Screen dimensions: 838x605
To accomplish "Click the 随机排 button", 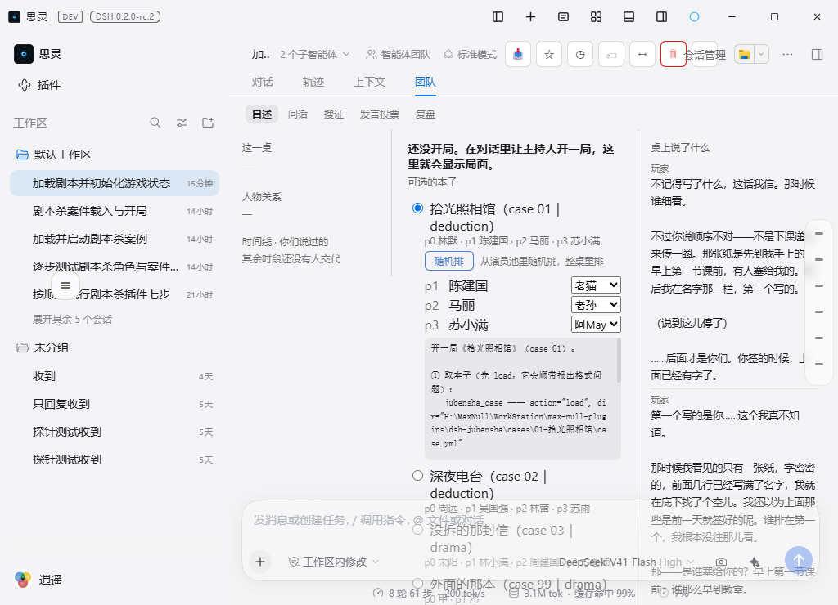I will (x=449, y=261).
